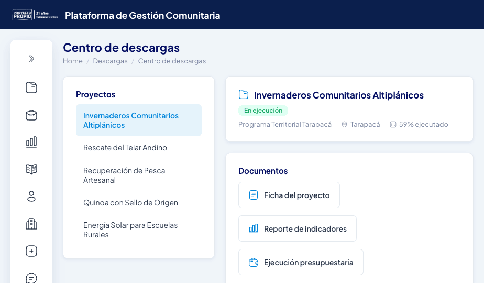
Task: Download Reporte de indicadores document
Action: (297, 228)
